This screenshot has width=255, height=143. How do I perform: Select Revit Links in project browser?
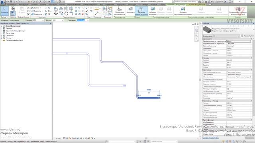tap(14, 41)
